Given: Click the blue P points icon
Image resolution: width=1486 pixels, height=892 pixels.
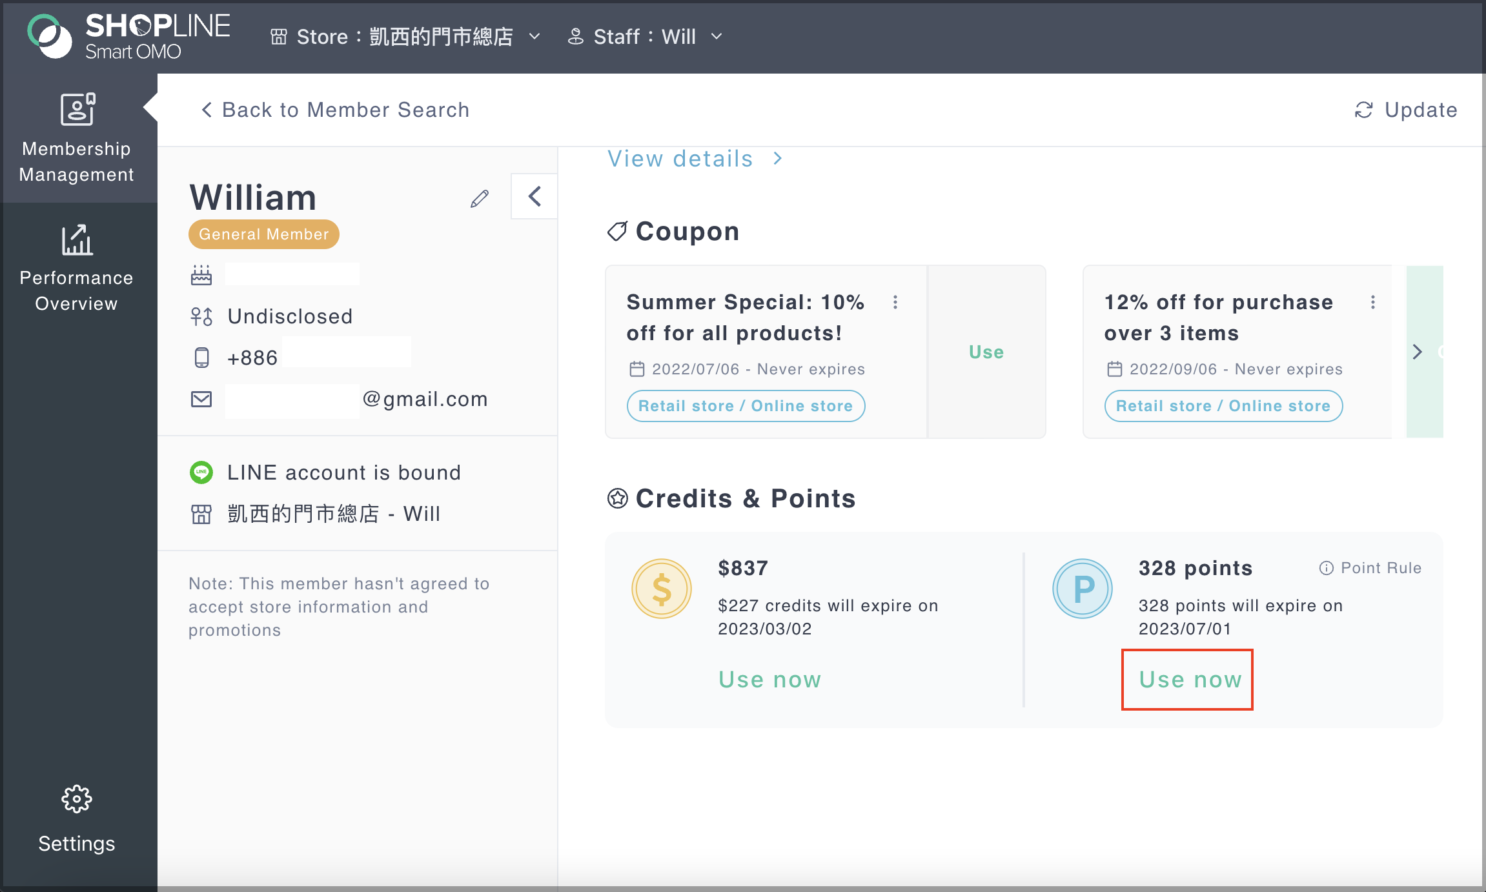Looking at the screenshot, I should [1083, 589].
